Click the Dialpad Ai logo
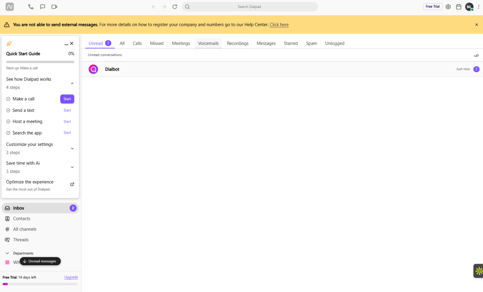Image resolution: width=483 pixels, height=292 pixels. point(10,7)
